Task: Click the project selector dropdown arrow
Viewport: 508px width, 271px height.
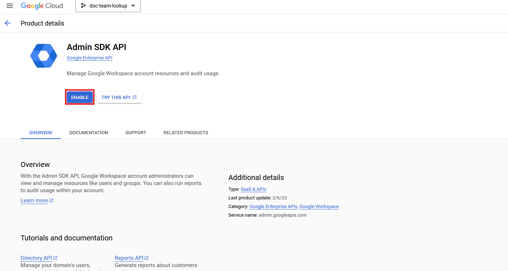Action: pos(133,6)
